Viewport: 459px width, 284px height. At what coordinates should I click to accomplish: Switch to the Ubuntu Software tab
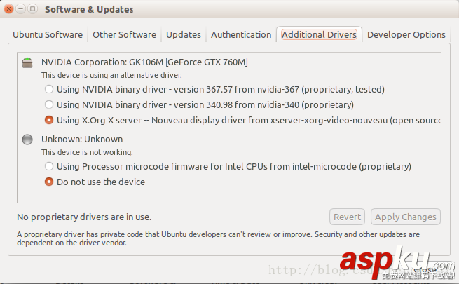pos(48,34)
